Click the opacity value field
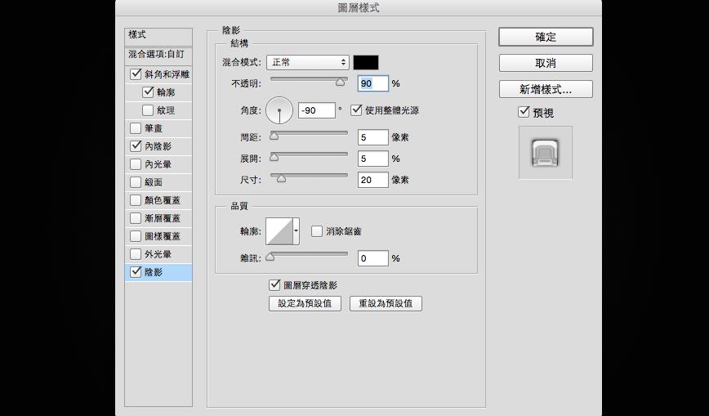The image size is (709, 416). coord(373,83)
